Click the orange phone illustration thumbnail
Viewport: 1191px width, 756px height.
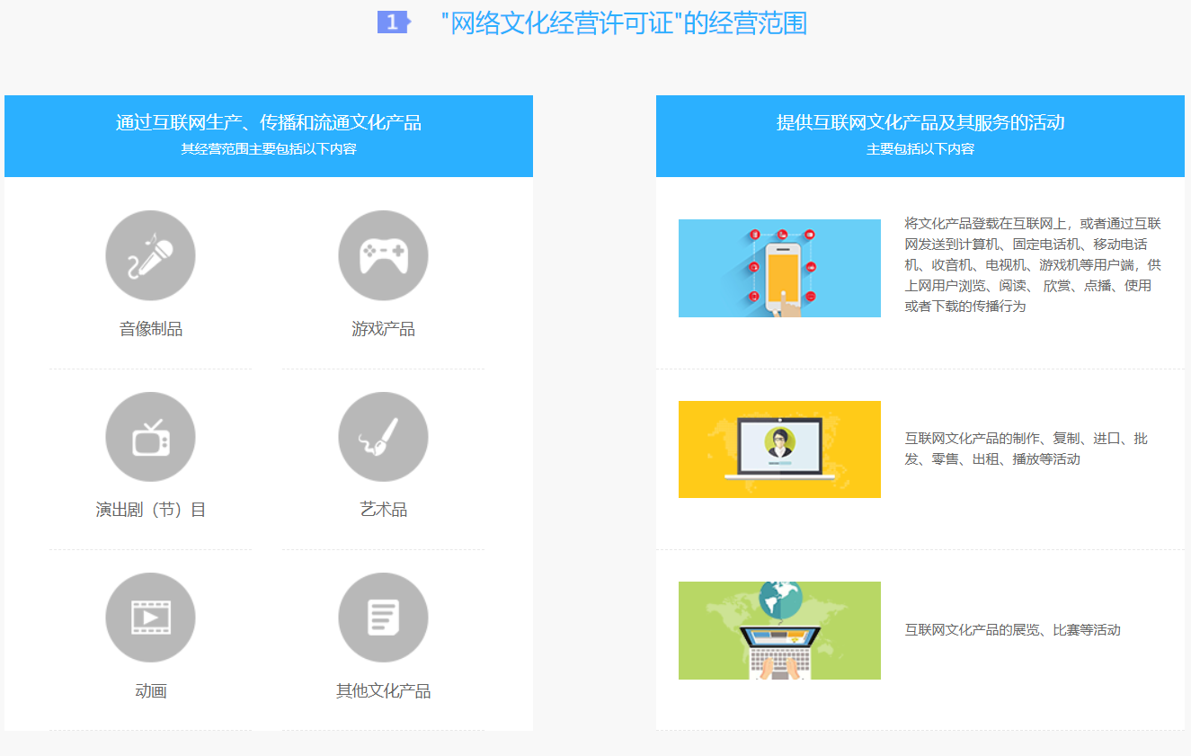778,267
